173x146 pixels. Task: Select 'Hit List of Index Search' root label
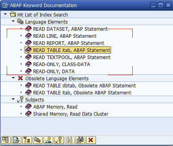click(x=43, y=15)
